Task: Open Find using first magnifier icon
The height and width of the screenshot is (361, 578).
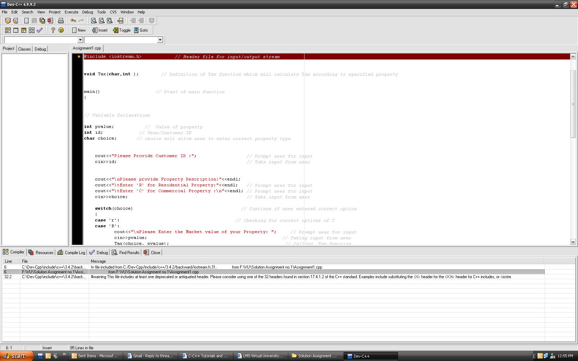Action: pyautogui.click(x=94, y=21)
